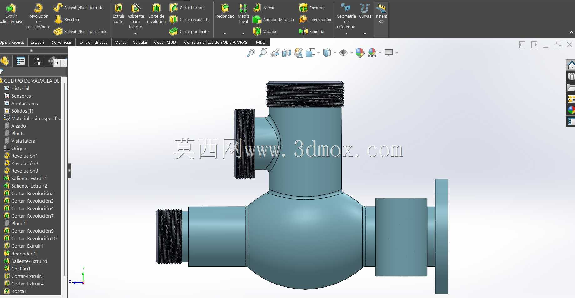Open ConfigurationManager tab icon
The width and height of the screenshot is (575, 298).
tap(37, 61)
